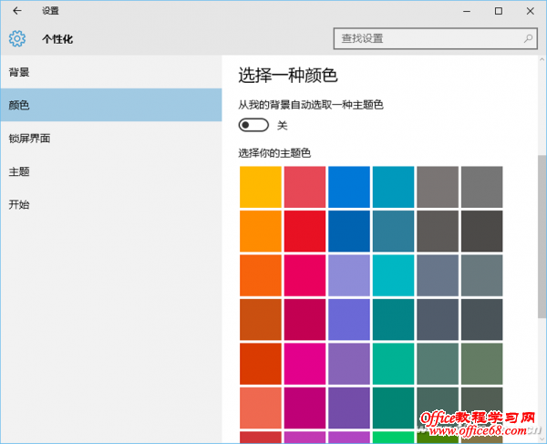Pick the red-orange swatch in fifth row
547x444 pixels.
(261, 364)
